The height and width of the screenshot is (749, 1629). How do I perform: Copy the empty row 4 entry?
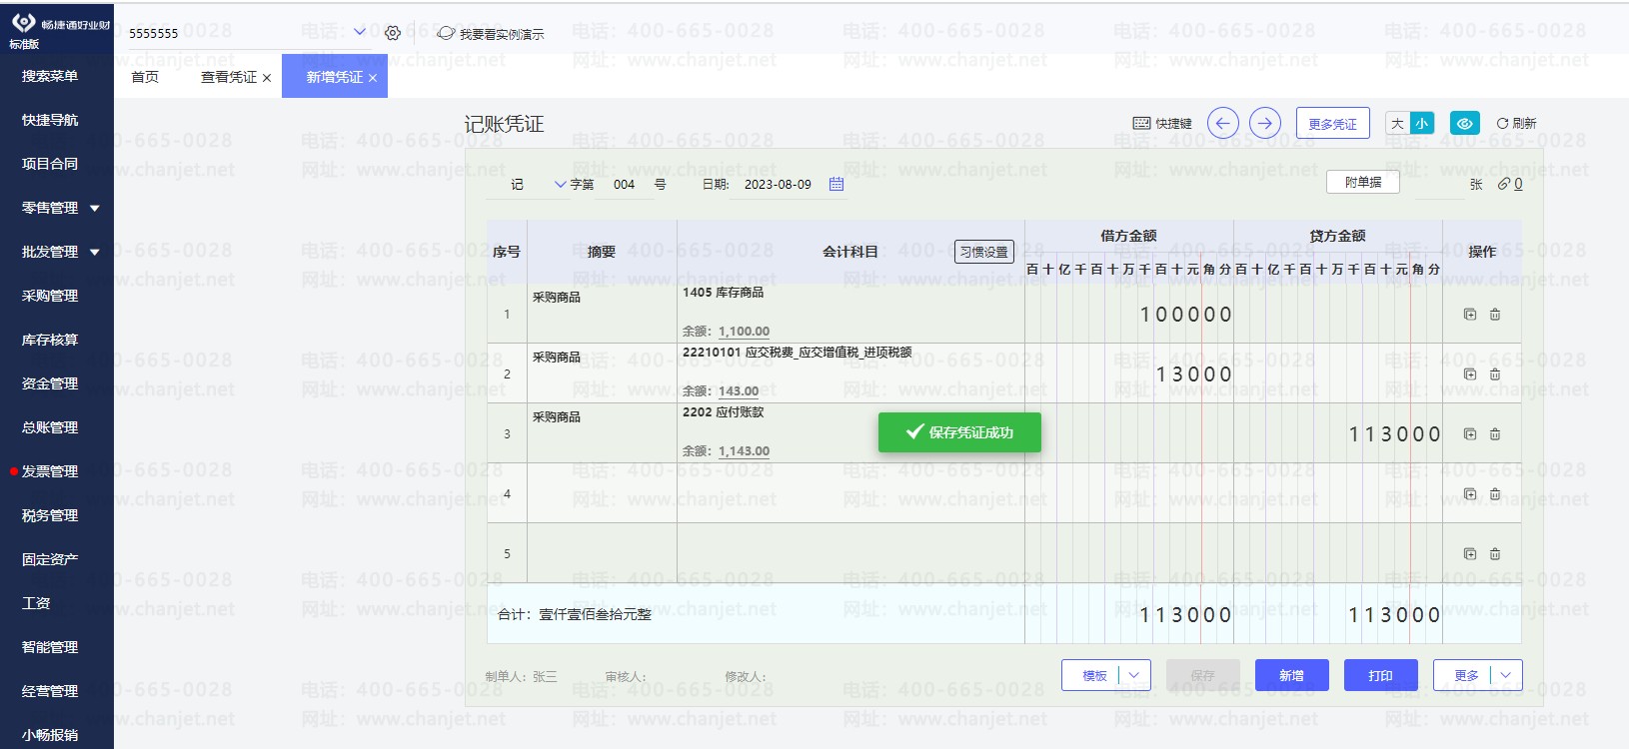click(x=1470, y=493)
